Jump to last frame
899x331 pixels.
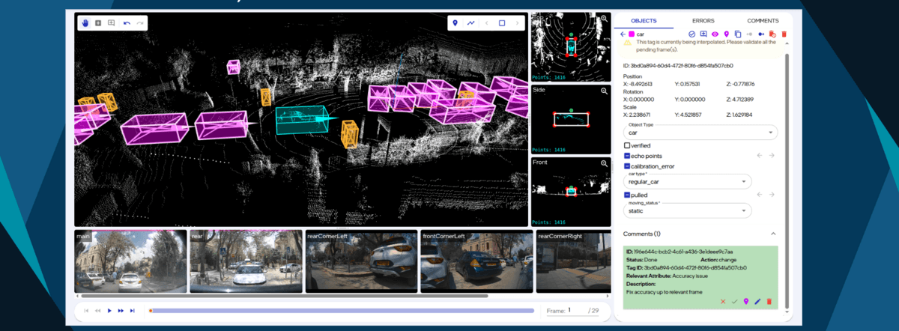(133, 310)
